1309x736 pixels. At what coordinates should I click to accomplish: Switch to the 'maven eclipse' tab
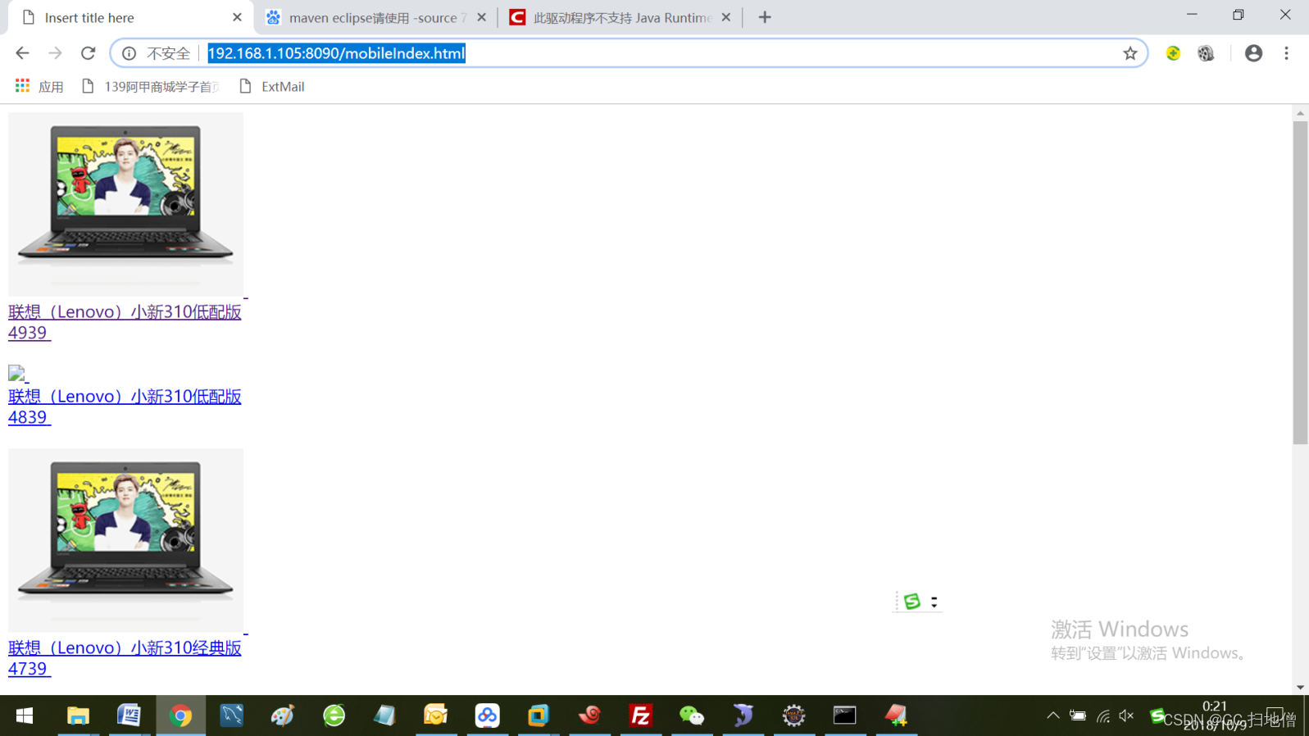(x=375, y=17)
